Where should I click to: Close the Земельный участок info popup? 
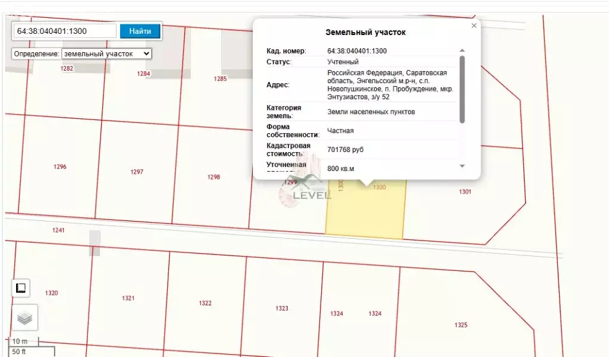tap(474, 26)
